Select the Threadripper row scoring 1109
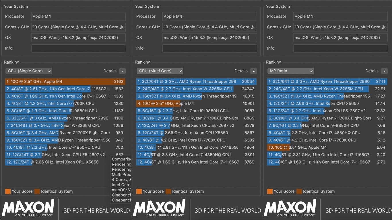 click(x=65, y=118)
